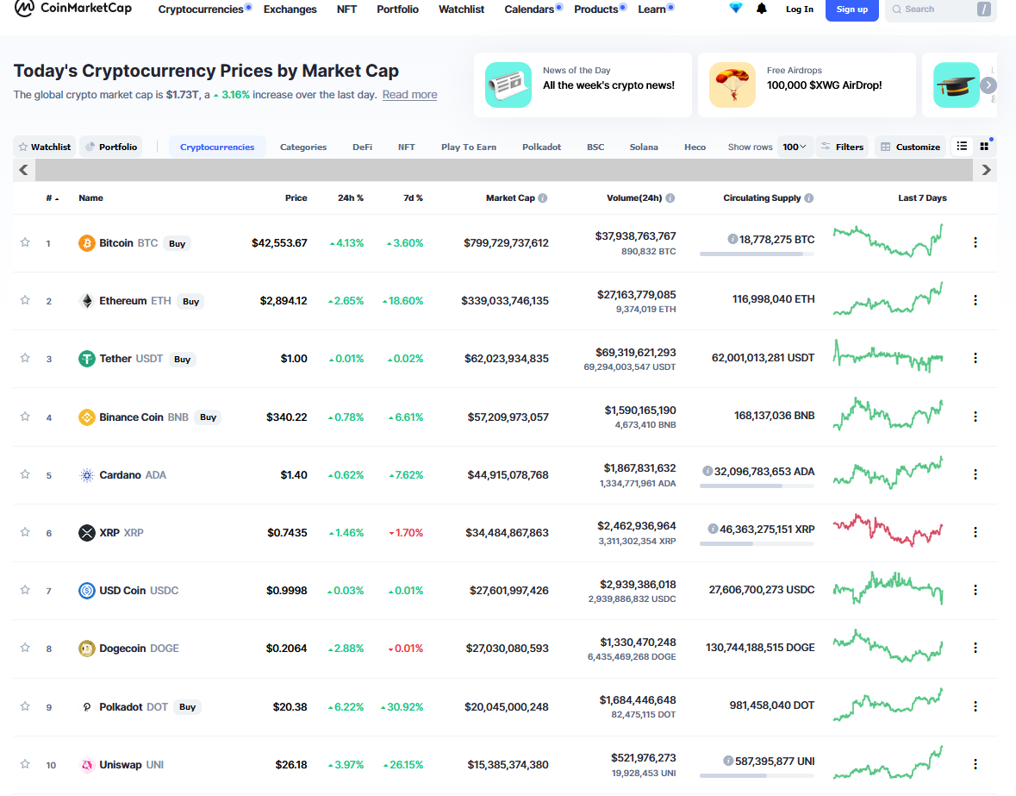Click the CoinMarketCap logo
The height and width of the screenshot is (796, 1016).
[x=72, y=9]
